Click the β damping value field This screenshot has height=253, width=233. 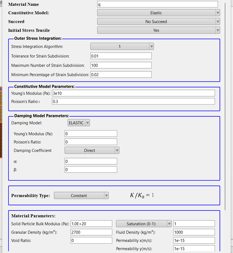click(91, 170)
